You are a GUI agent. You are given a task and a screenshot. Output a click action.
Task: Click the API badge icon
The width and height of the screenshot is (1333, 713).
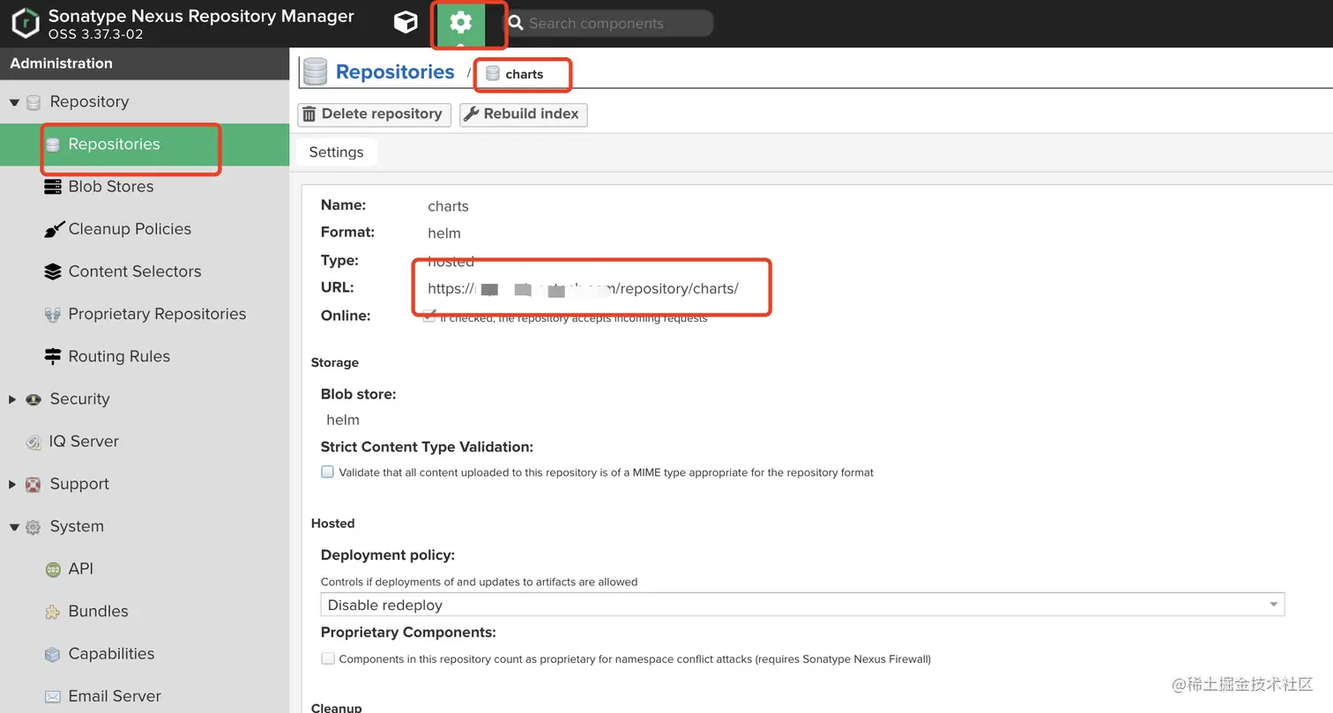(x=53, y=569)
